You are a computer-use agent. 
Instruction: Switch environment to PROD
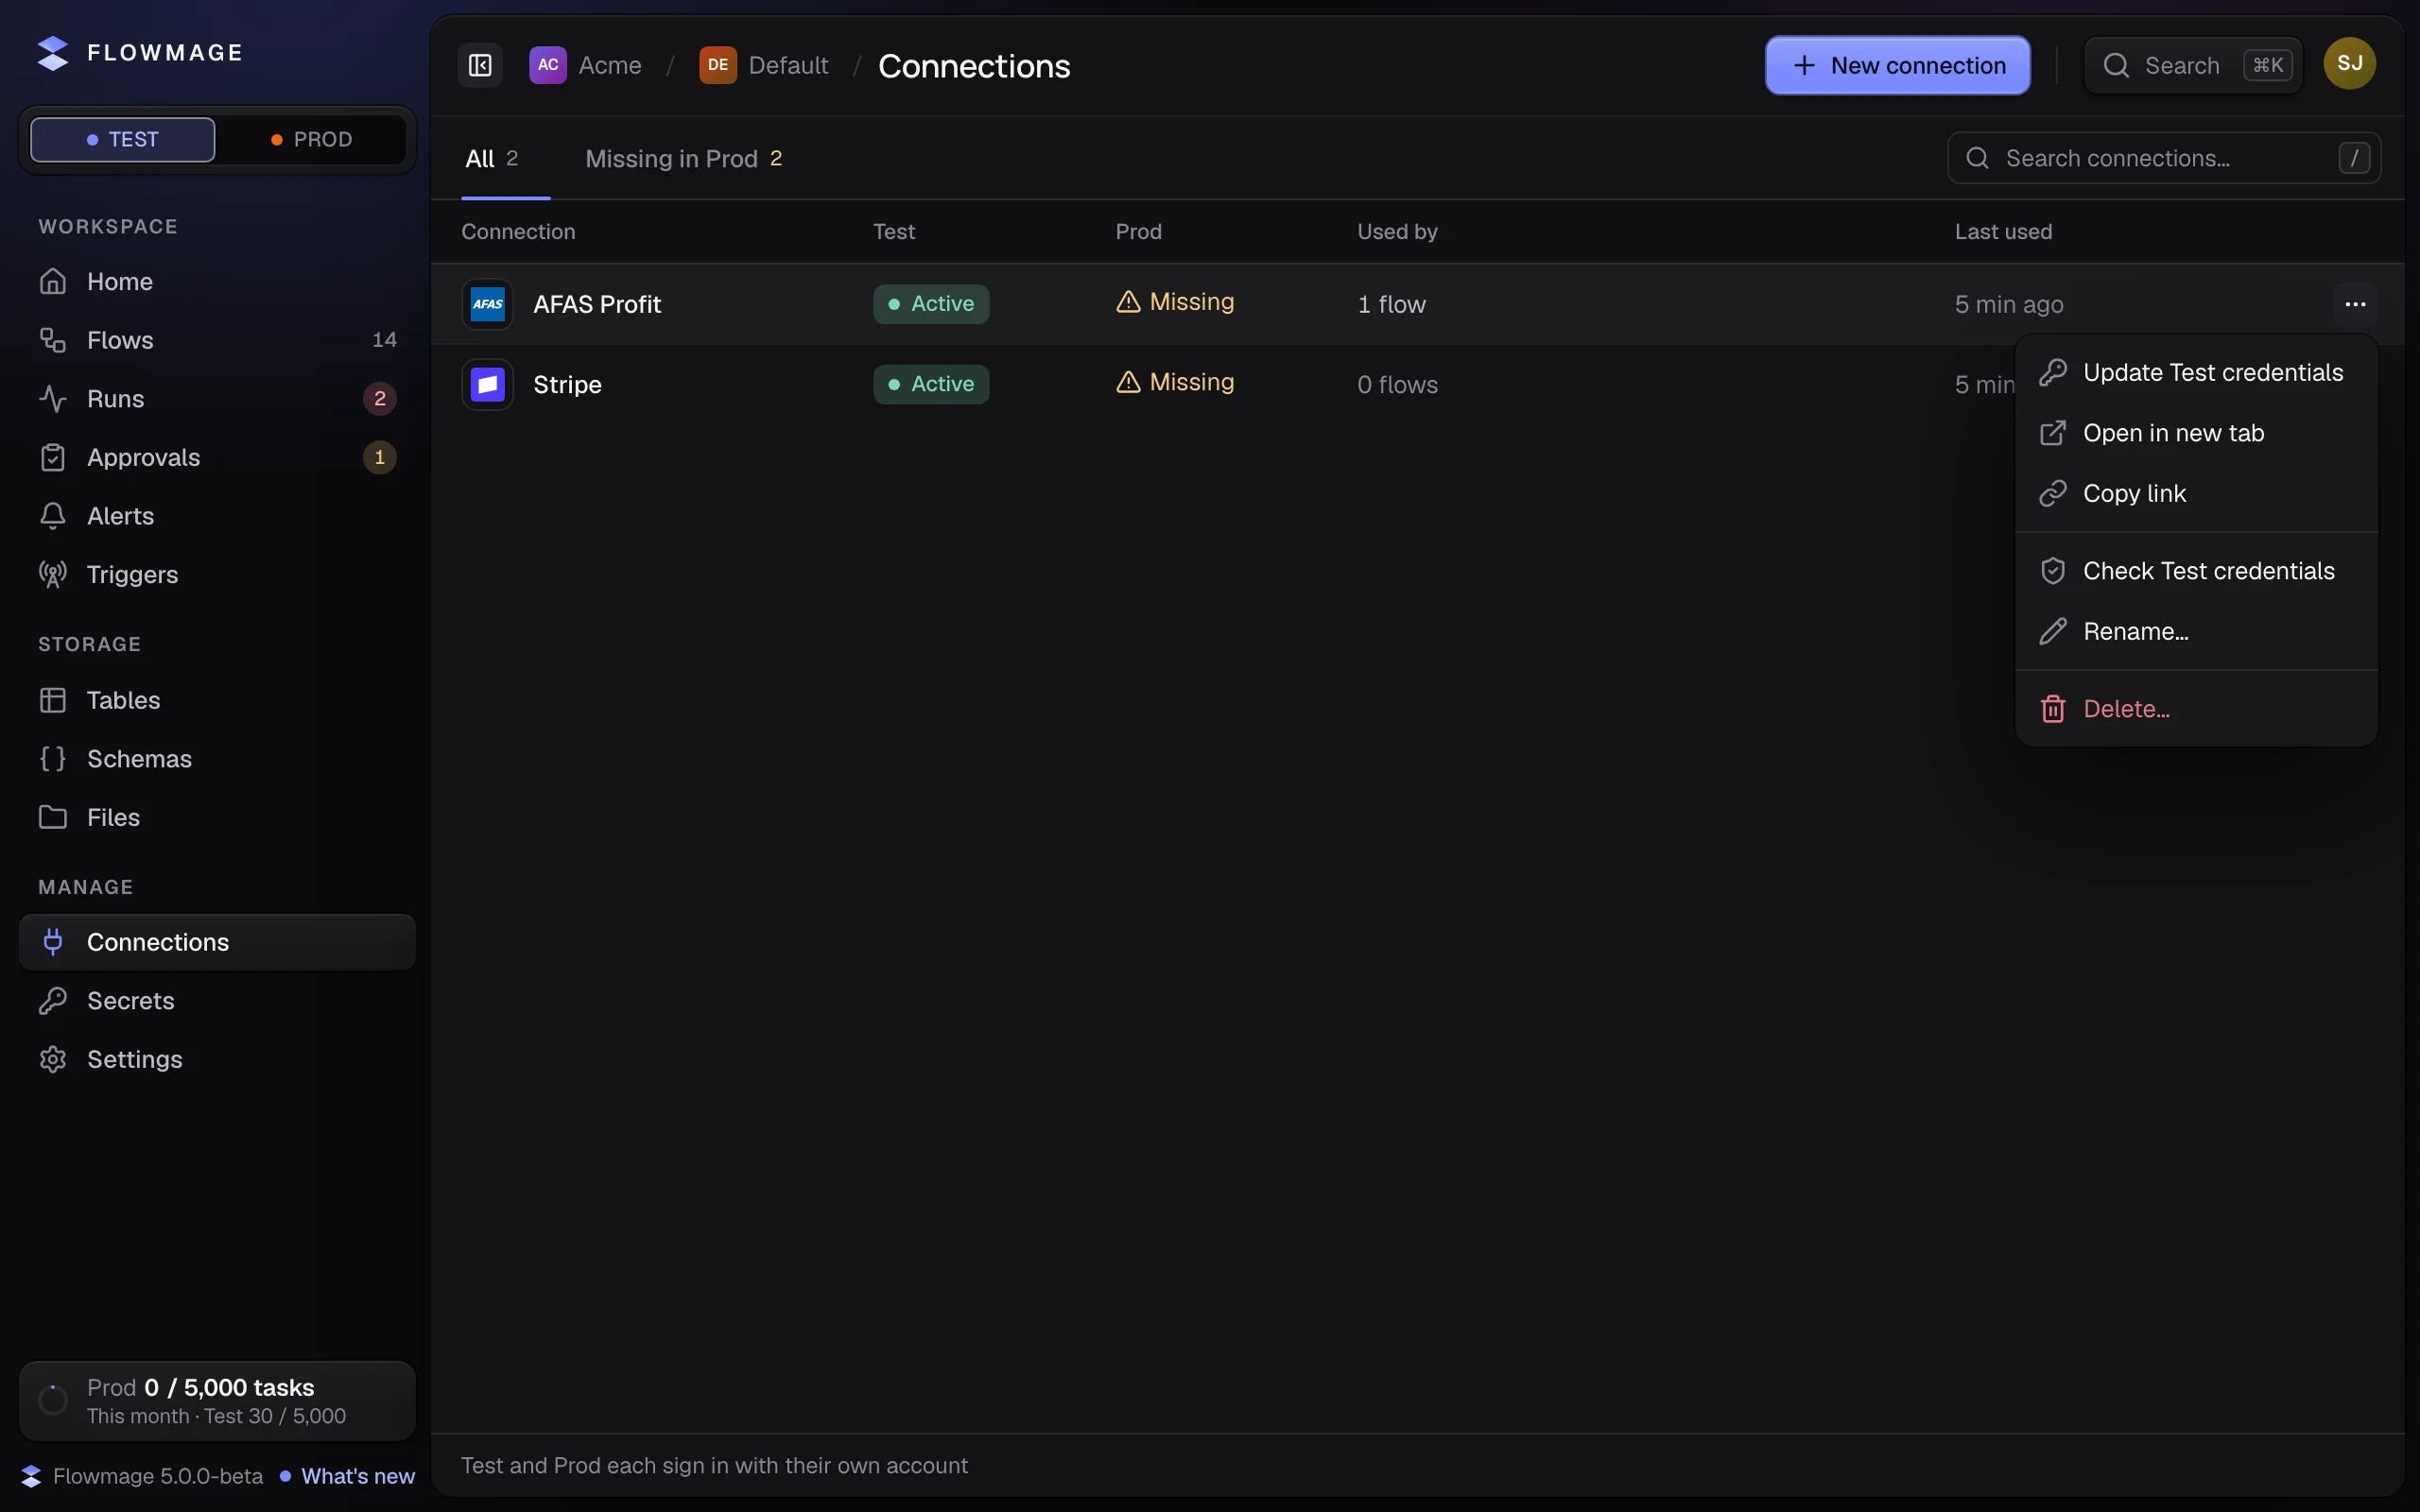(x=311, y=139)
